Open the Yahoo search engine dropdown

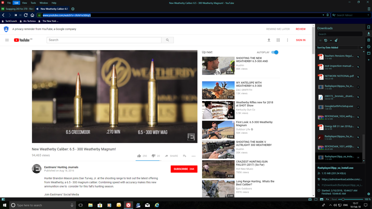tap(368, 15)
